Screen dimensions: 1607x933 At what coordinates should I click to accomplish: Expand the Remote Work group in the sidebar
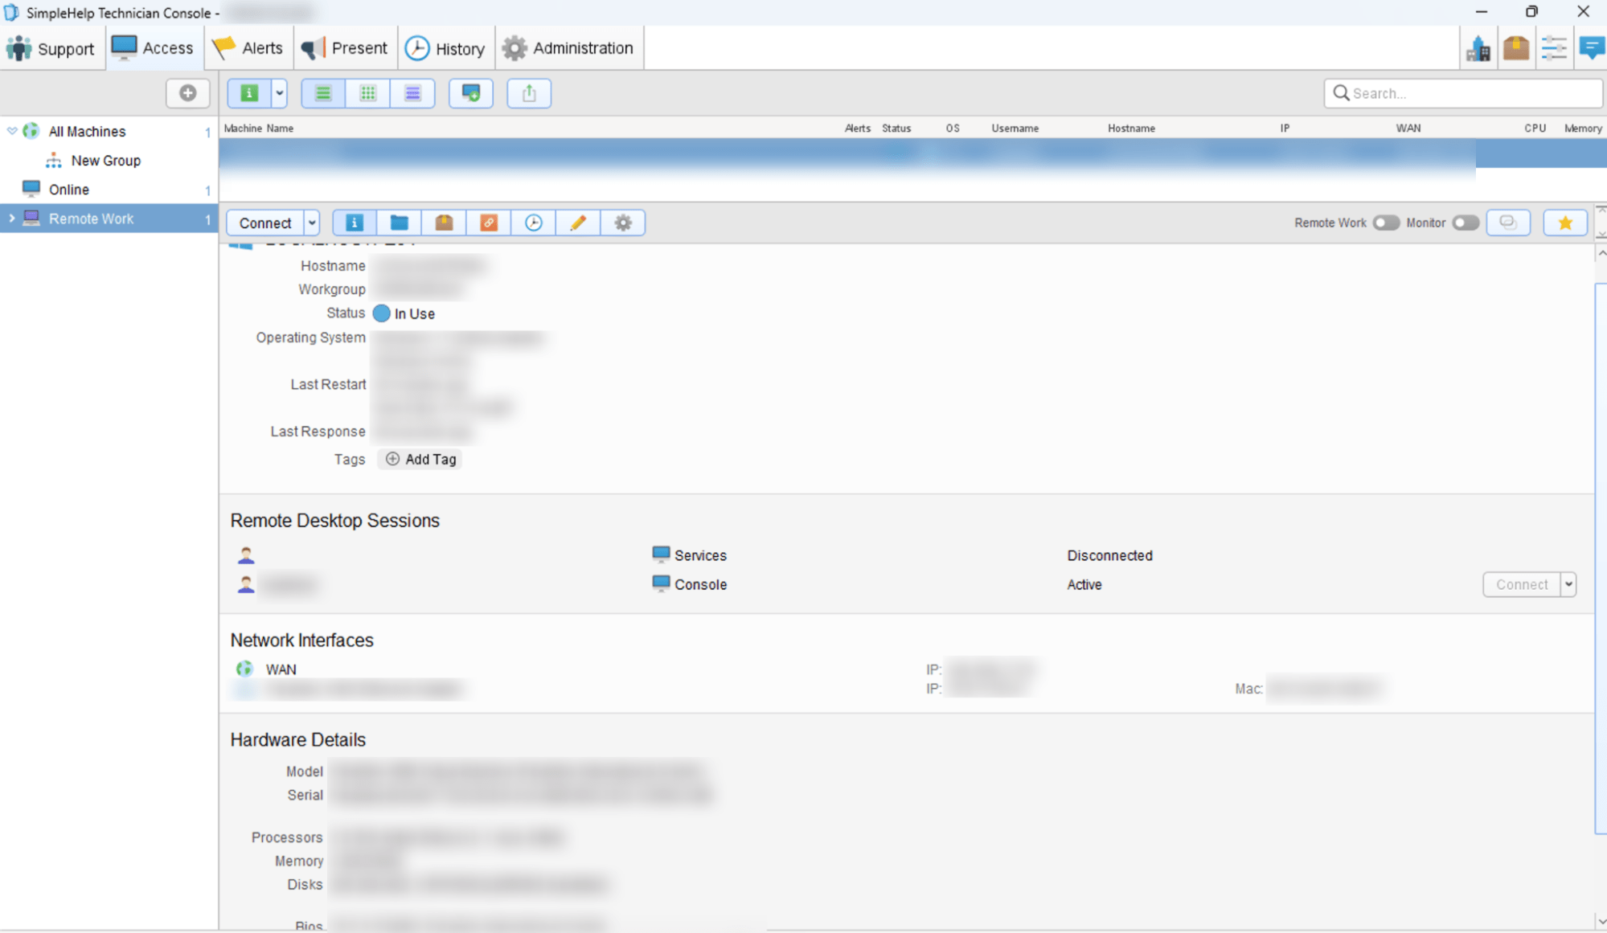tap(11, 218)
